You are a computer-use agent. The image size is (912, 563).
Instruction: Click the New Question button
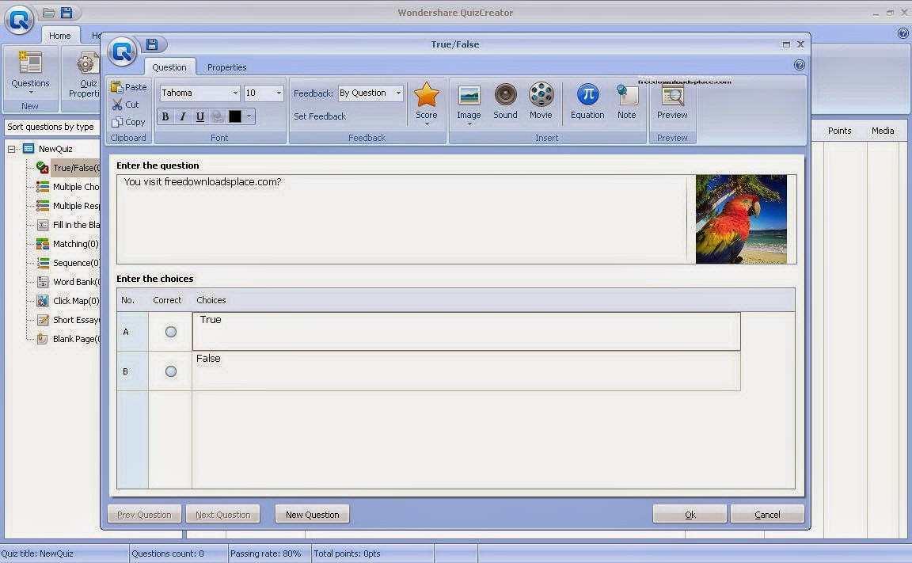pyautogui.click(x=313, y=514)
